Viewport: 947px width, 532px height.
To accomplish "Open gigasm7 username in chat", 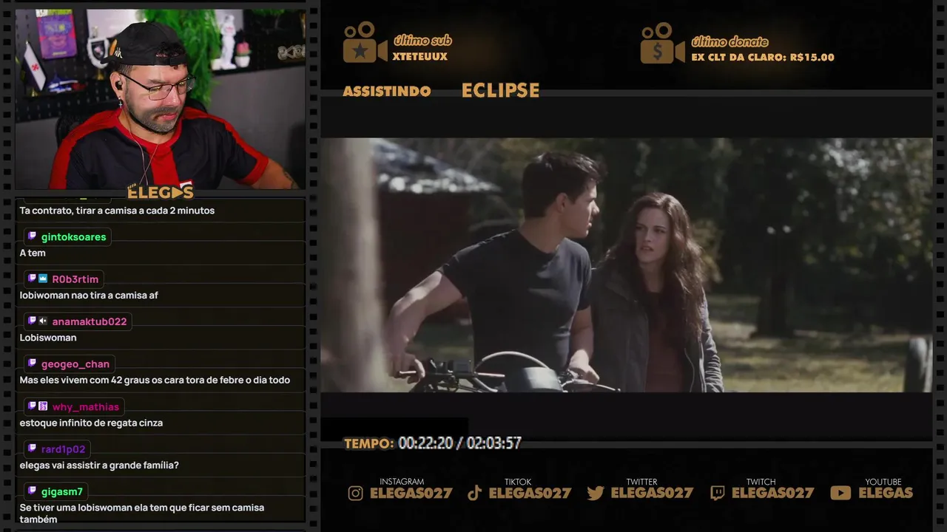I will [x=62, y=491].
